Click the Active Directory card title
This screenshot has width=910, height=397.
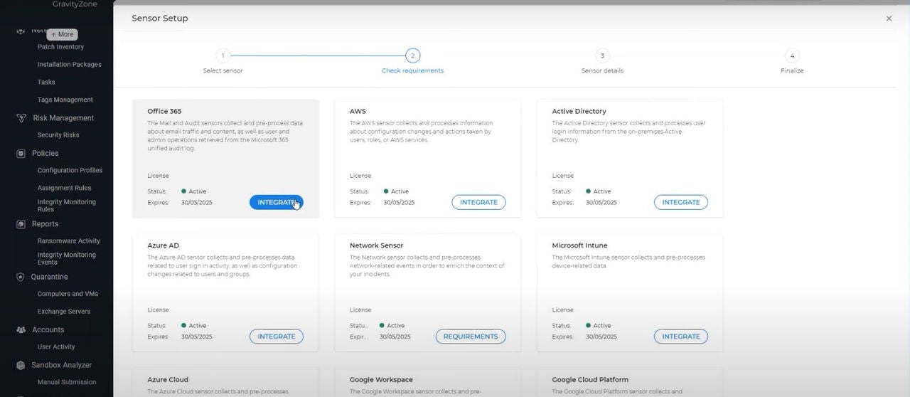click(x=579, y=112)
